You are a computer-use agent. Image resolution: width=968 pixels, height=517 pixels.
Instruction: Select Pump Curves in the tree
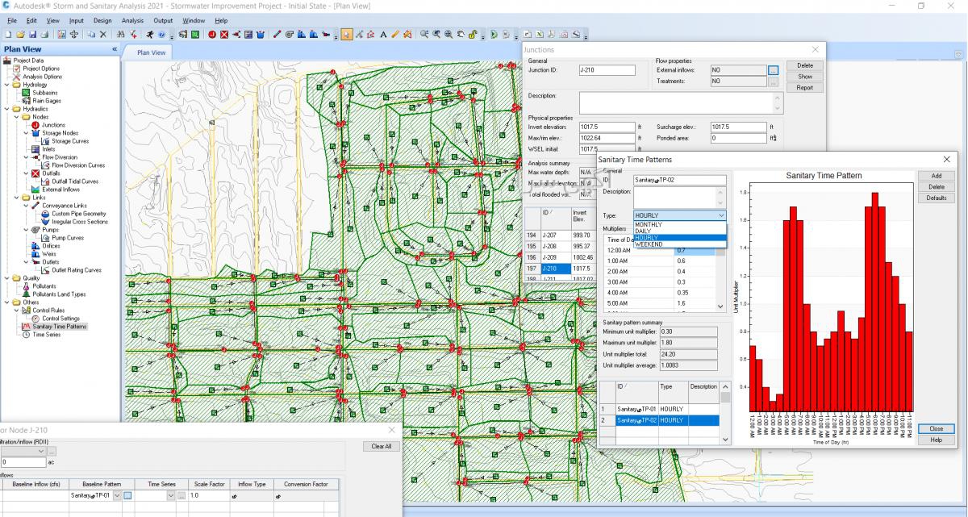(68, 238)
